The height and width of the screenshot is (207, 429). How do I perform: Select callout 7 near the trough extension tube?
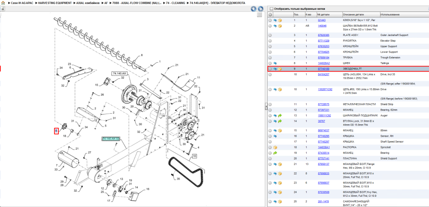pyautogui.click(x=57, y=165)
